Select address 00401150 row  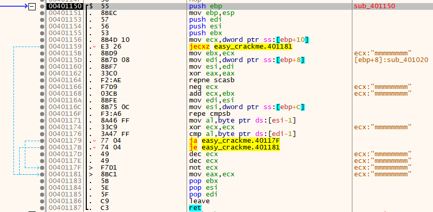click(x=65, y=6)
